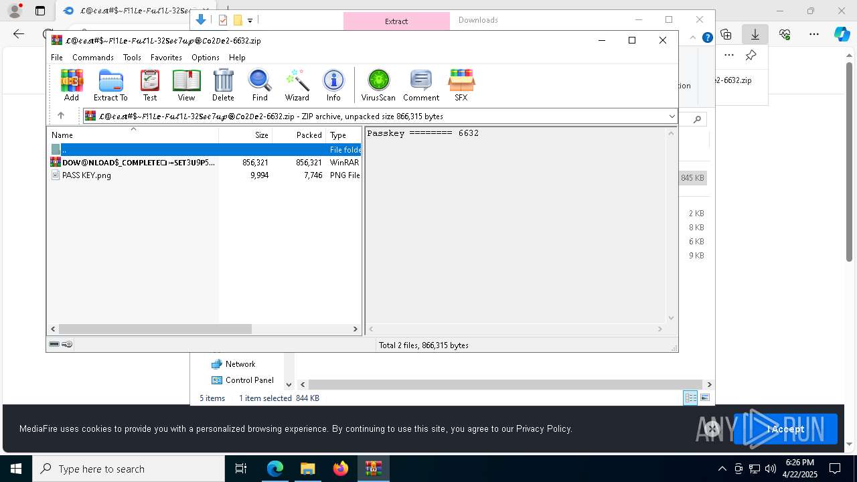Screen dimensions: 857x482
Task: Open the Favorites menu
Action: [166, 58]
